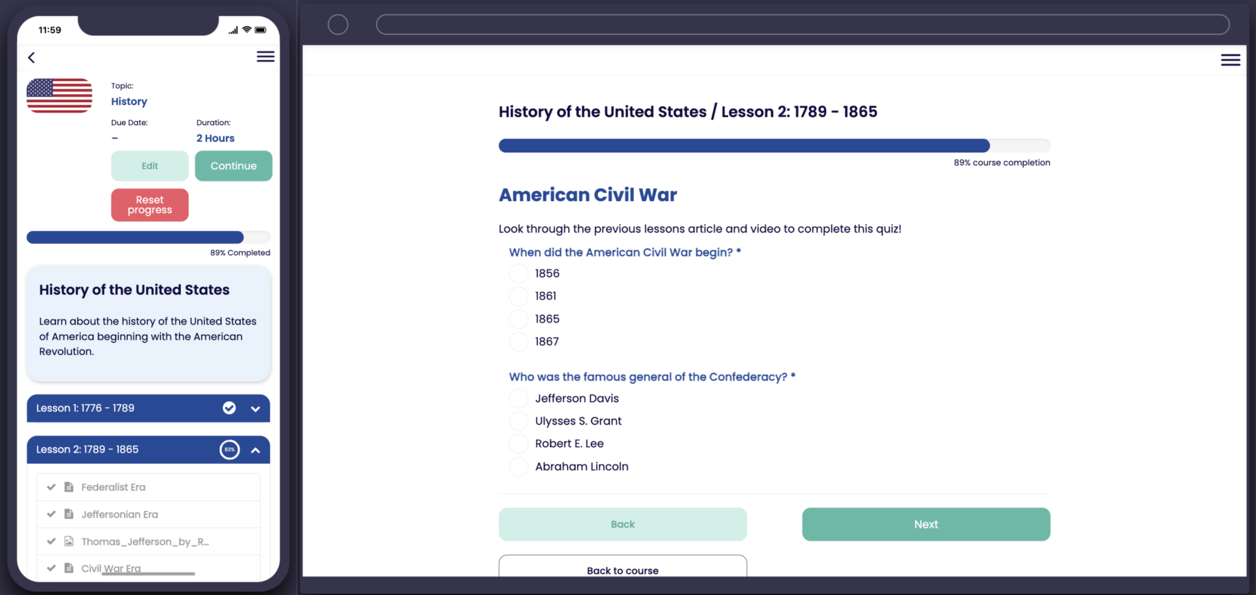Click the Lesson 1: 1776 - 1789 header

point(148,409)
